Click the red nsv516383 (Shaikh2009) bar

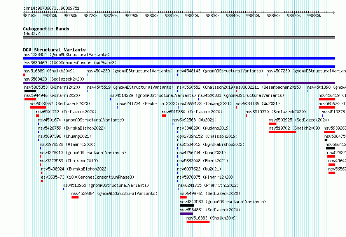click(x=198, y=222)
